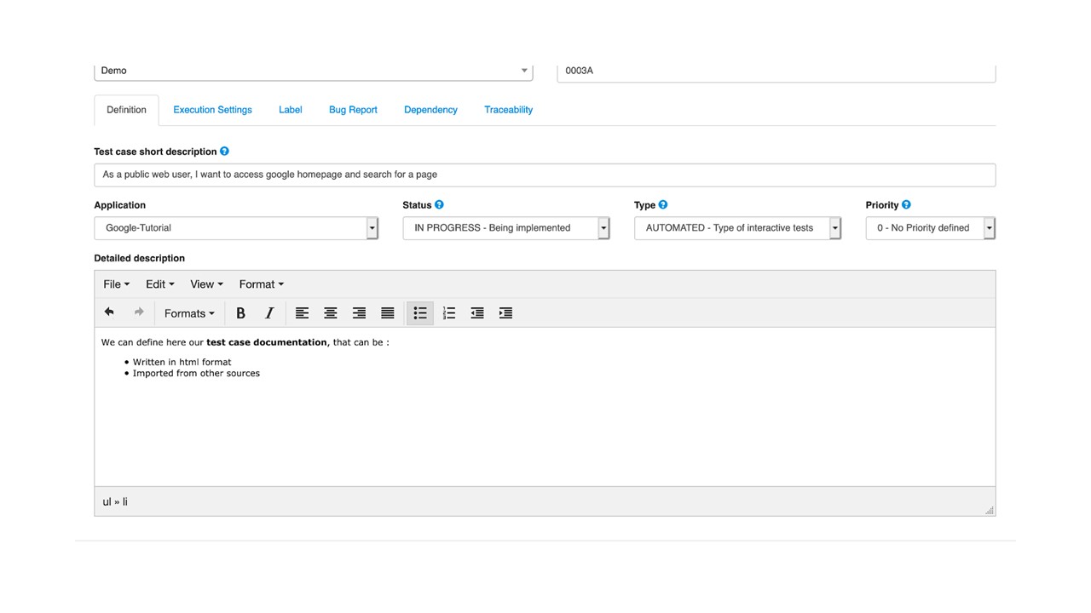Open the Priority dropdown
Screen dimensions: 1091x613
coord(930,228)
